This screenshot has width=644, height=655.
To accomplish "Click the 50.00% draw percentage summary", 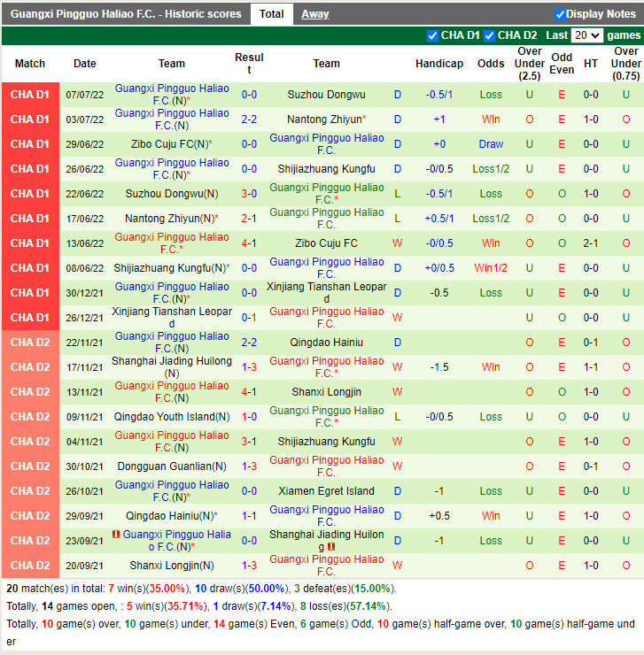I will point(267,589).
